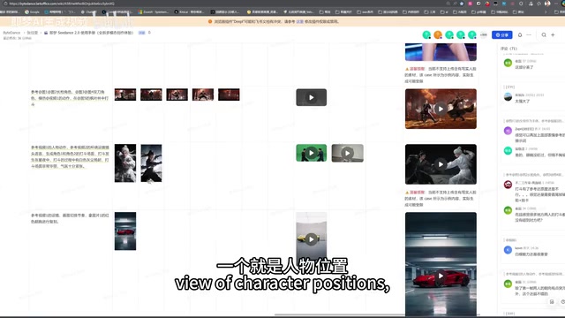This screenshot has width=565, height=318.
Task: Click the site info icon beside the URL
Action: (5, 4)
